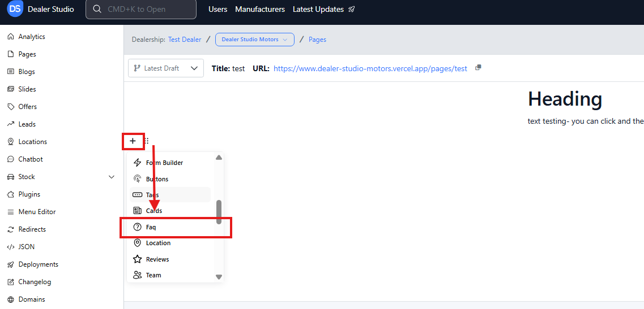This screenshot has width=644, height=309.
Task: Click the Dealer Studio DS logo
Action: coord(16,9)
